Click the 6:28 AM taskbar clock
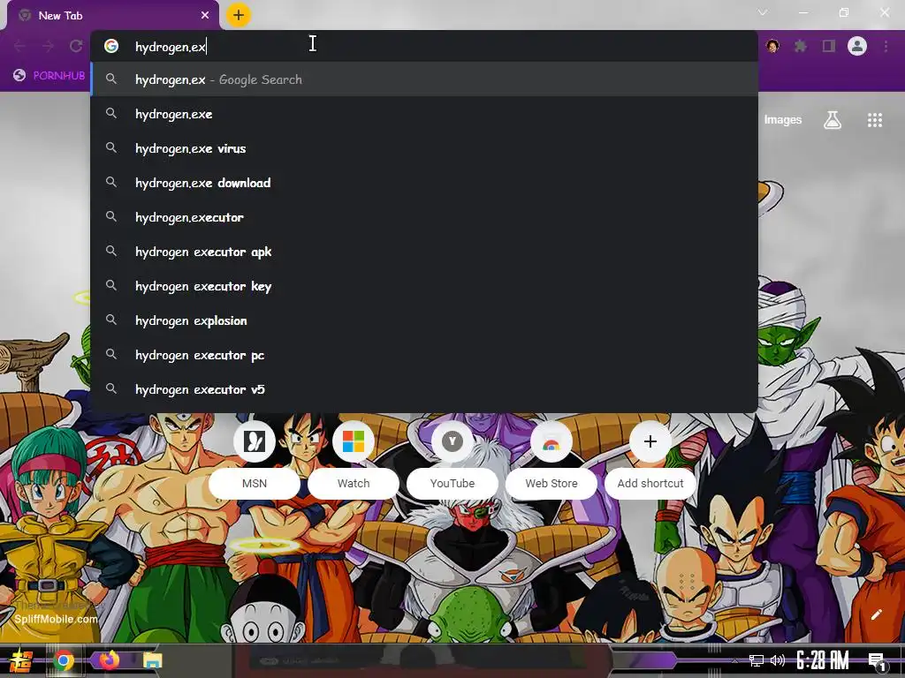Viewport: 905px width, 678px height. (823, 660)
